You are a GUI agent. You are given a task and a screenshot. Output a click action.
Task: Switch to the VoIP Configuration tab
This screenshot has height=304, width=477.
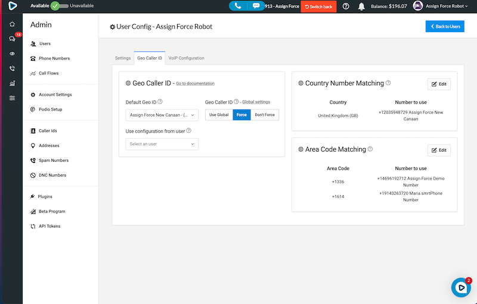[186, 58]
